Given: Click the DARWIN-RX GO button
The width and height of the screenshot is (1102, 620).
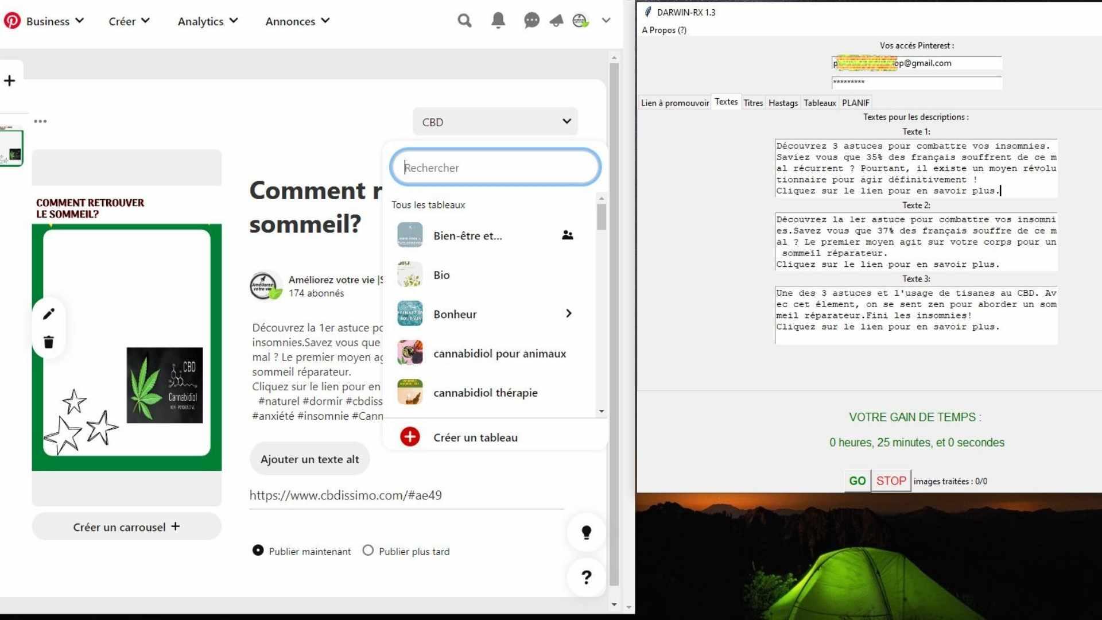Looking at the screenshot, I should click(x=857, y=480).
